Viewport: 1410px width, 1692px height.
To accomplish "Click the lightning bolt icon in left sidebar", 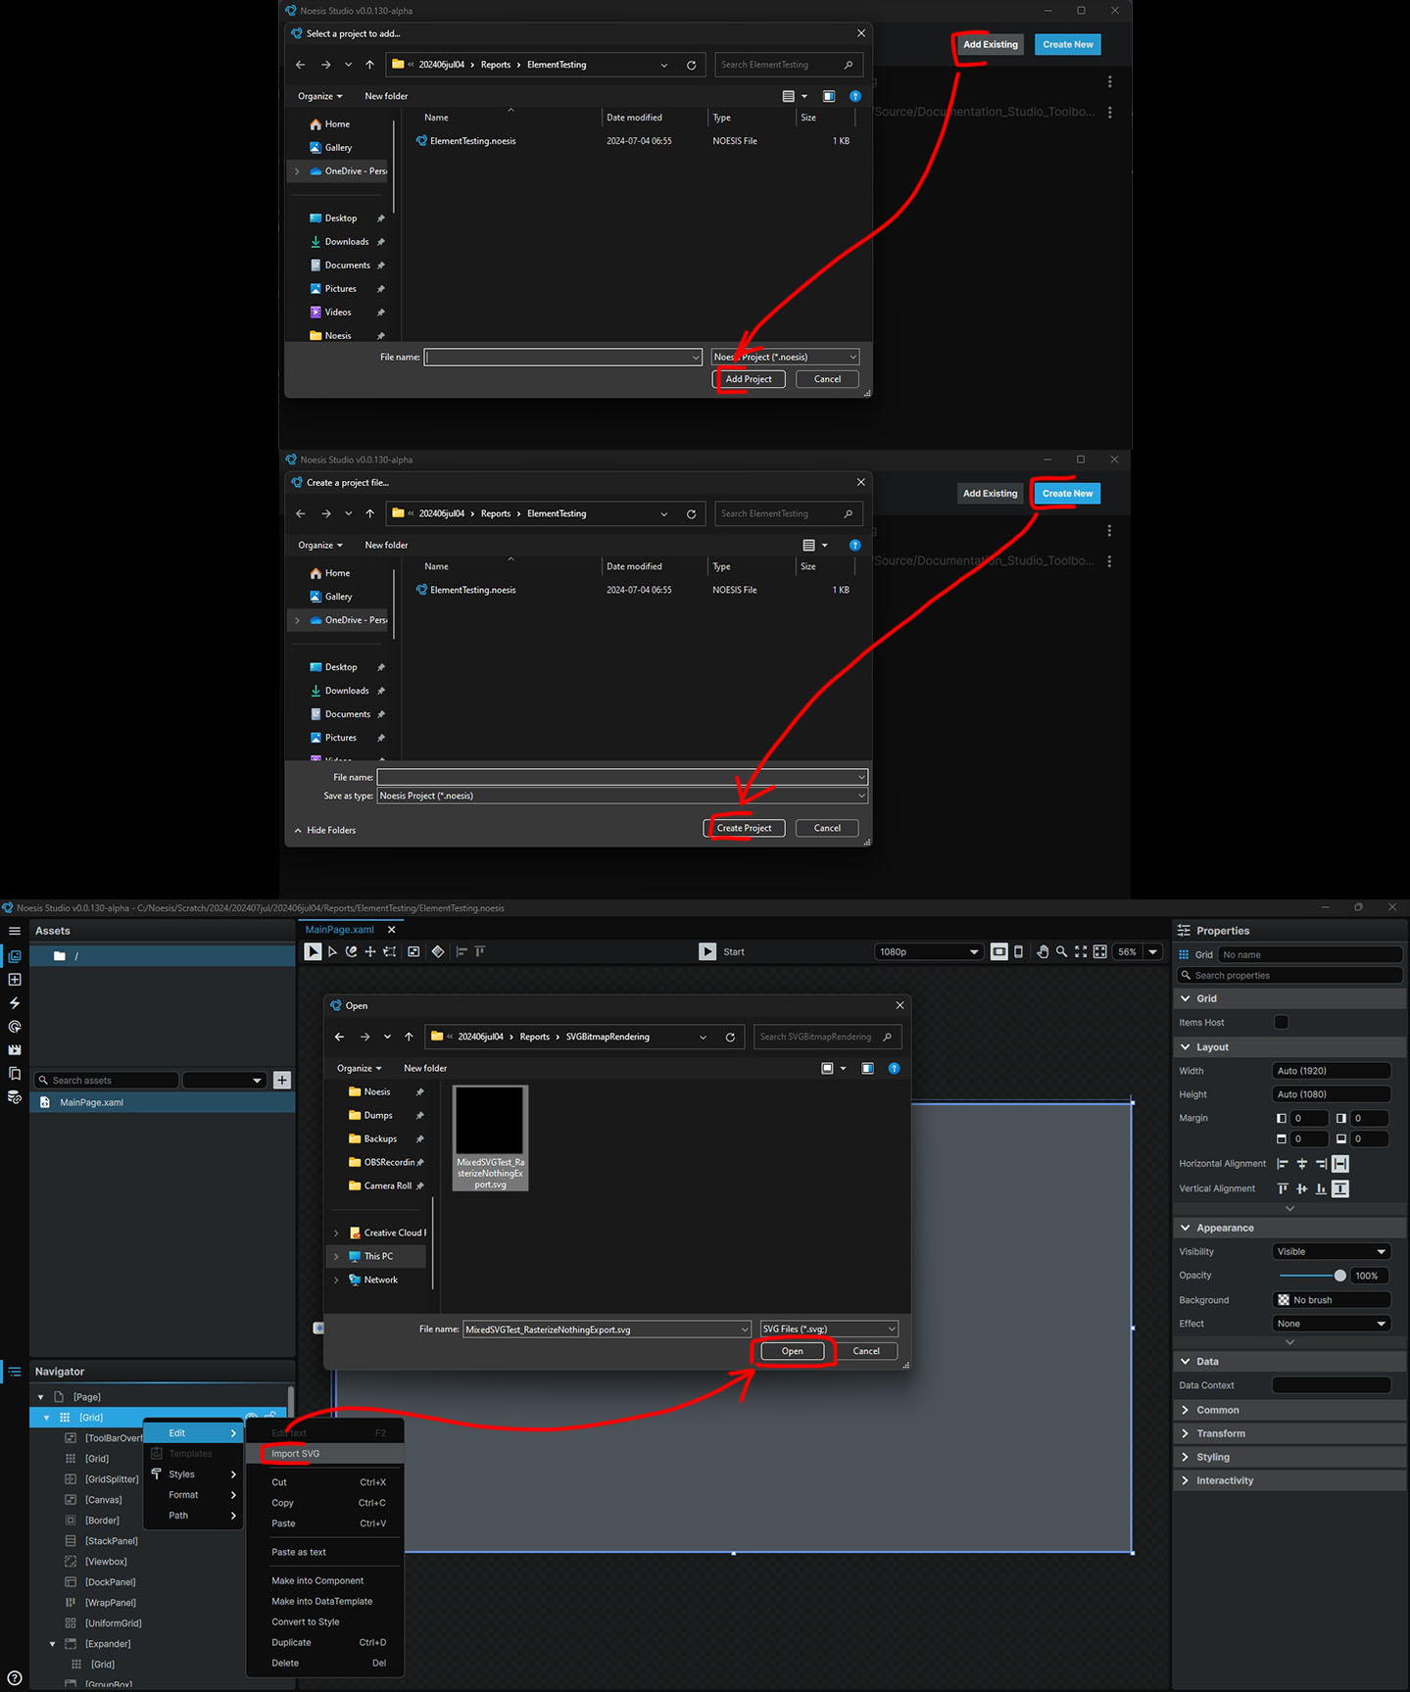I will pyautogui.click(x=15, y=1003).
